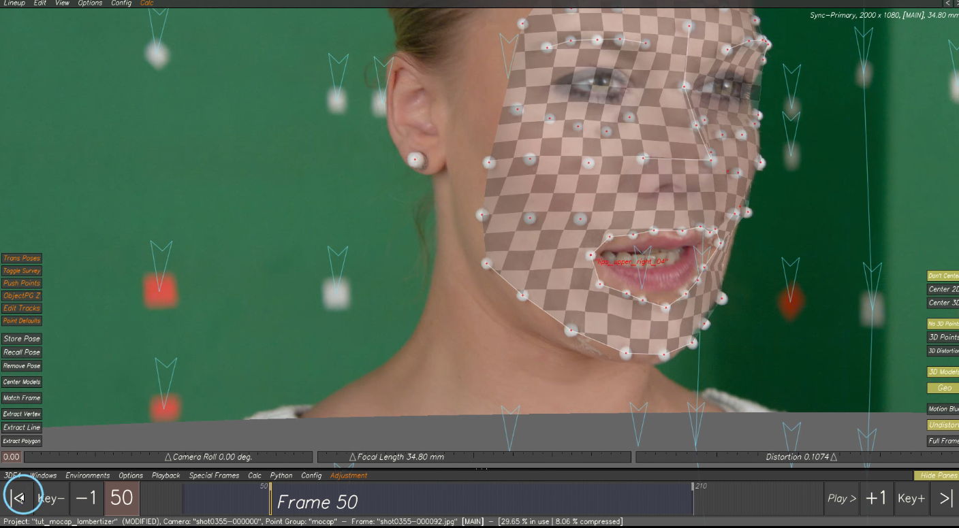The image size is (959, 528).
Task: Enable the 3D Distortion display
Action: [x=943, y=351]
